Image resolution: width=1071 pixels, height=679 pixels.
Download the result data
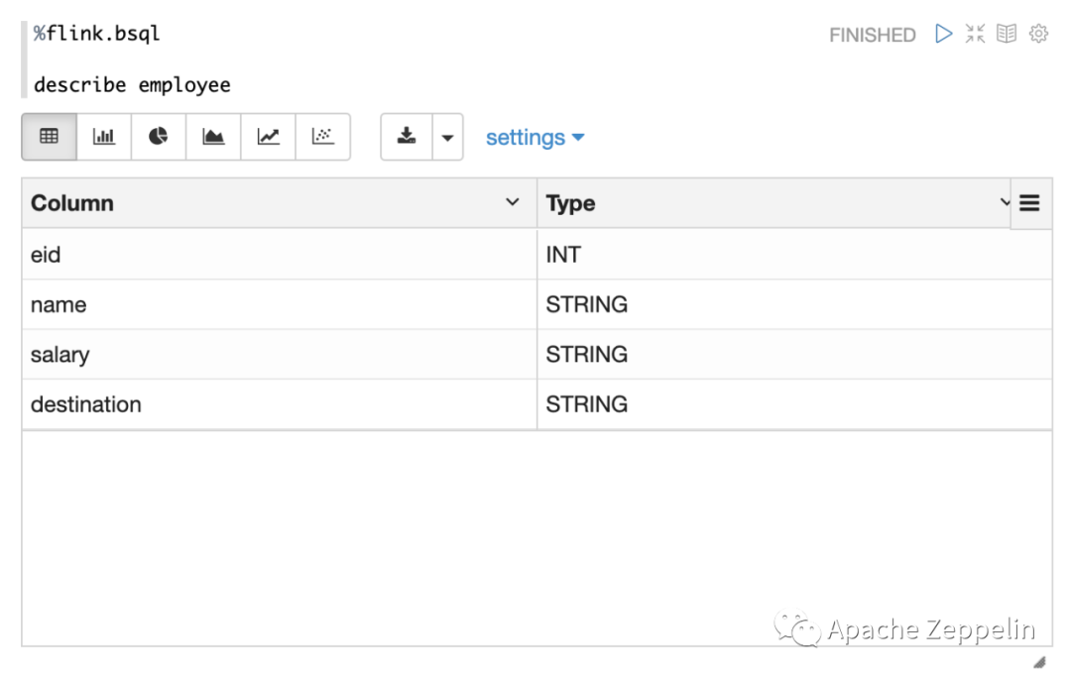[407, 137]
